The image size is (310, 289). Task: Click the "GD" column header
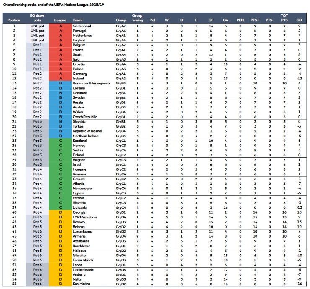pyautogui.click(x=298, y=20)
